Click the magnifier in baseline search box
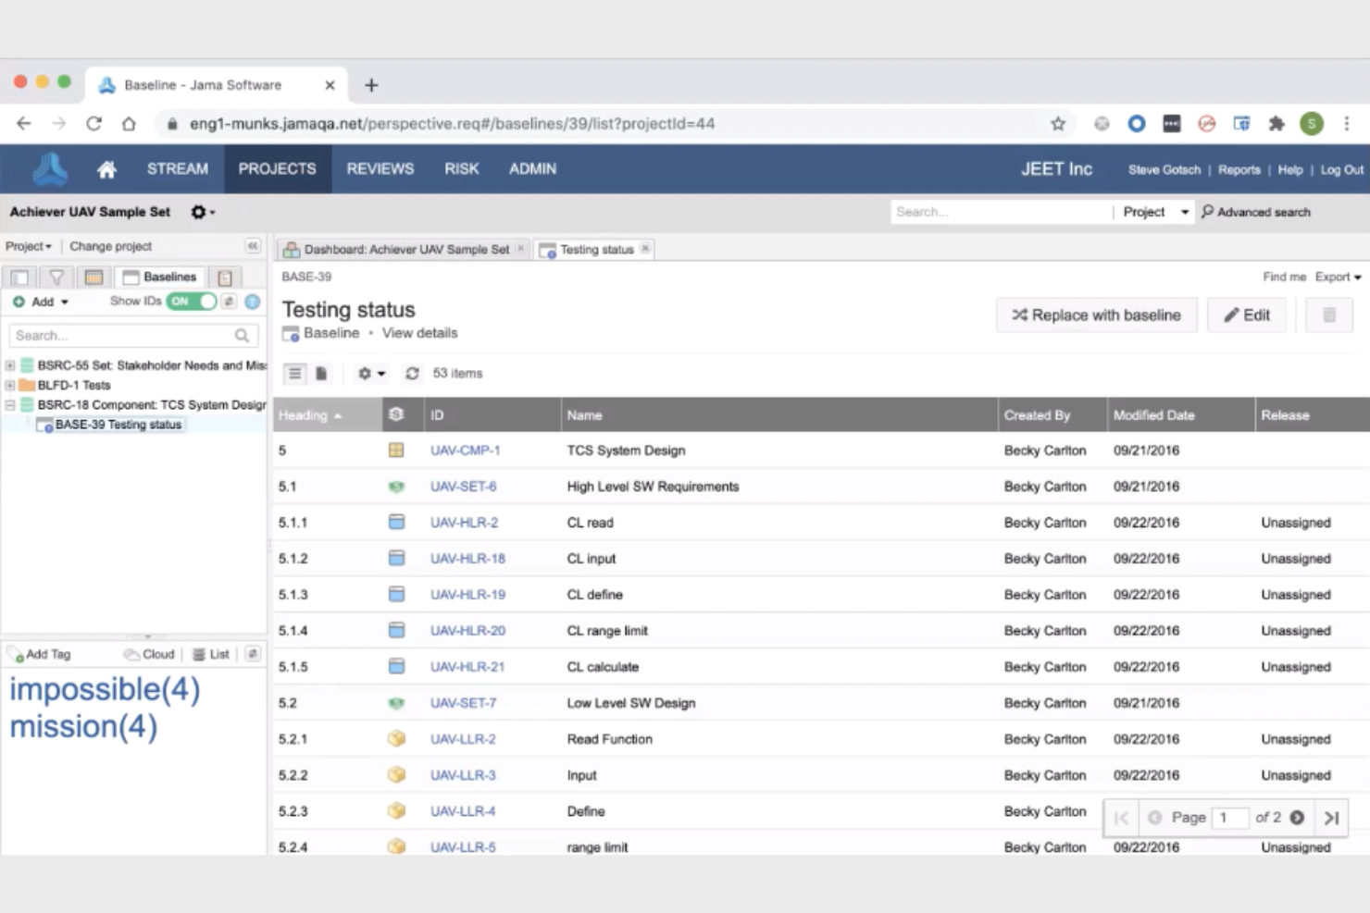1370x913 pixels. pos(243,336)
